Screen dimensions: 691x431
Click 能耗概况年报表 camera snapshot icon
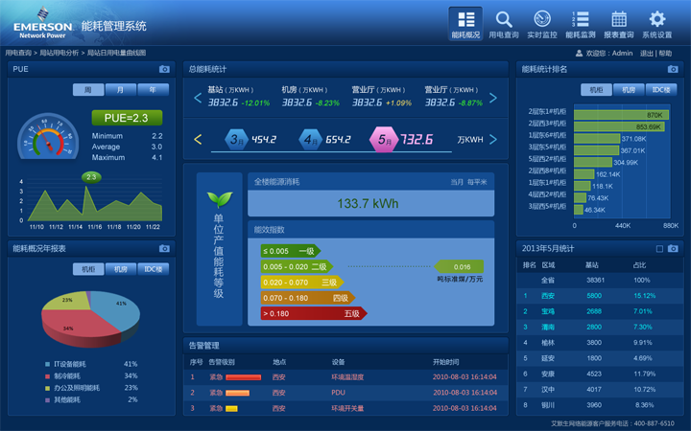tap(164, 248)
